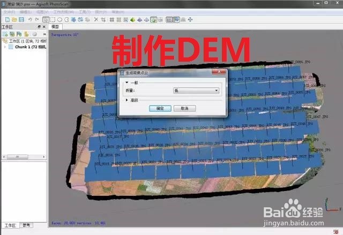Image resolution: width=343 pixels, height=235 pixels.
Task: Switch to the 参考 tab
Action: click(x=26, y=225)
